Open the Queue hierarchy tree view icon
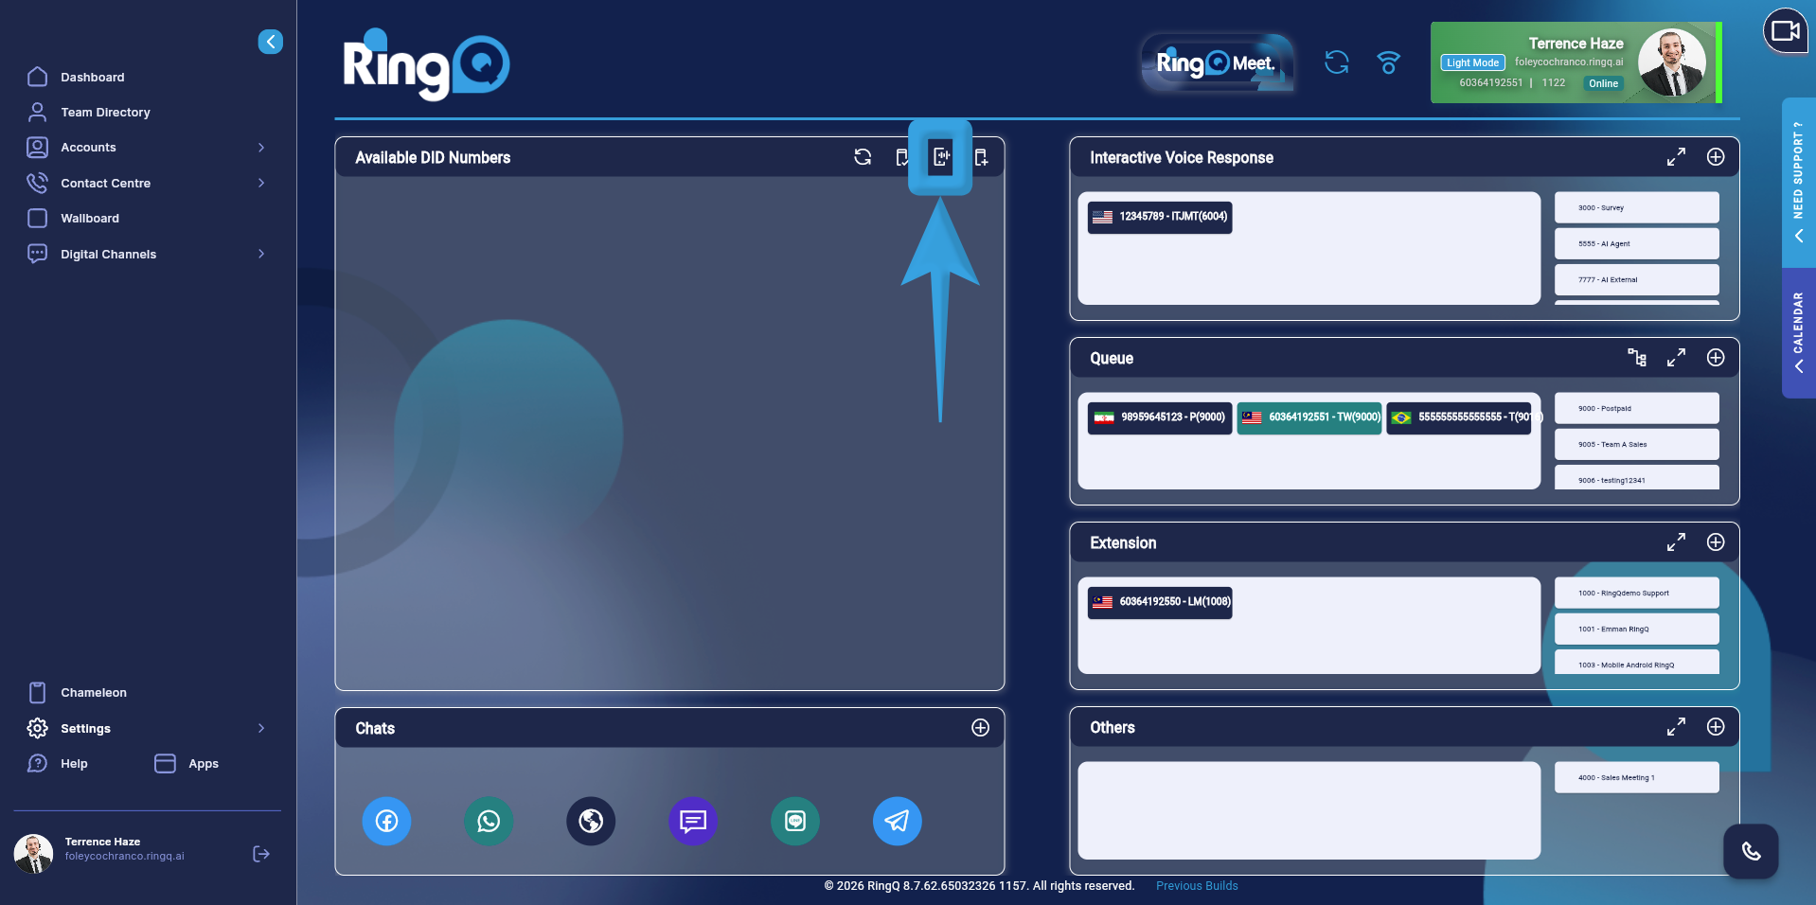This screenshot has height=905, width=1816. (1636, 358)
